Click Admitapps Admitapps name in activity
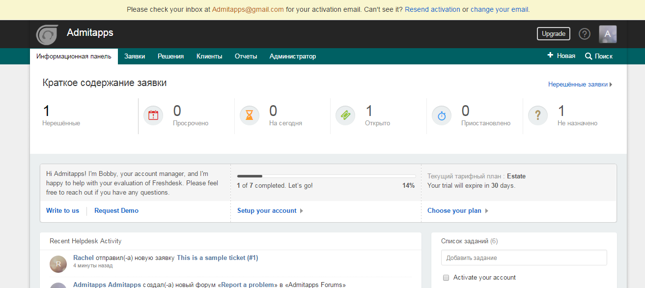Image resolution: width=645 pixels, height=288 pixels. click(107, 285)
